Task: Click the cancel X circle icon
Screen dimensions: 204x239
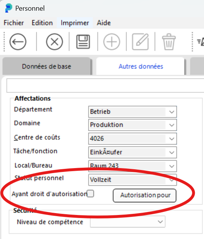Action: pyautogui.click(x=55, y=42)
